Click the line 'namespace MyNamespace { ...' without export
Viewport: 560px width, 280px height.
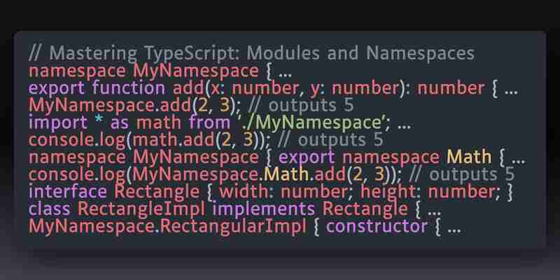click(x=160, y=71)
